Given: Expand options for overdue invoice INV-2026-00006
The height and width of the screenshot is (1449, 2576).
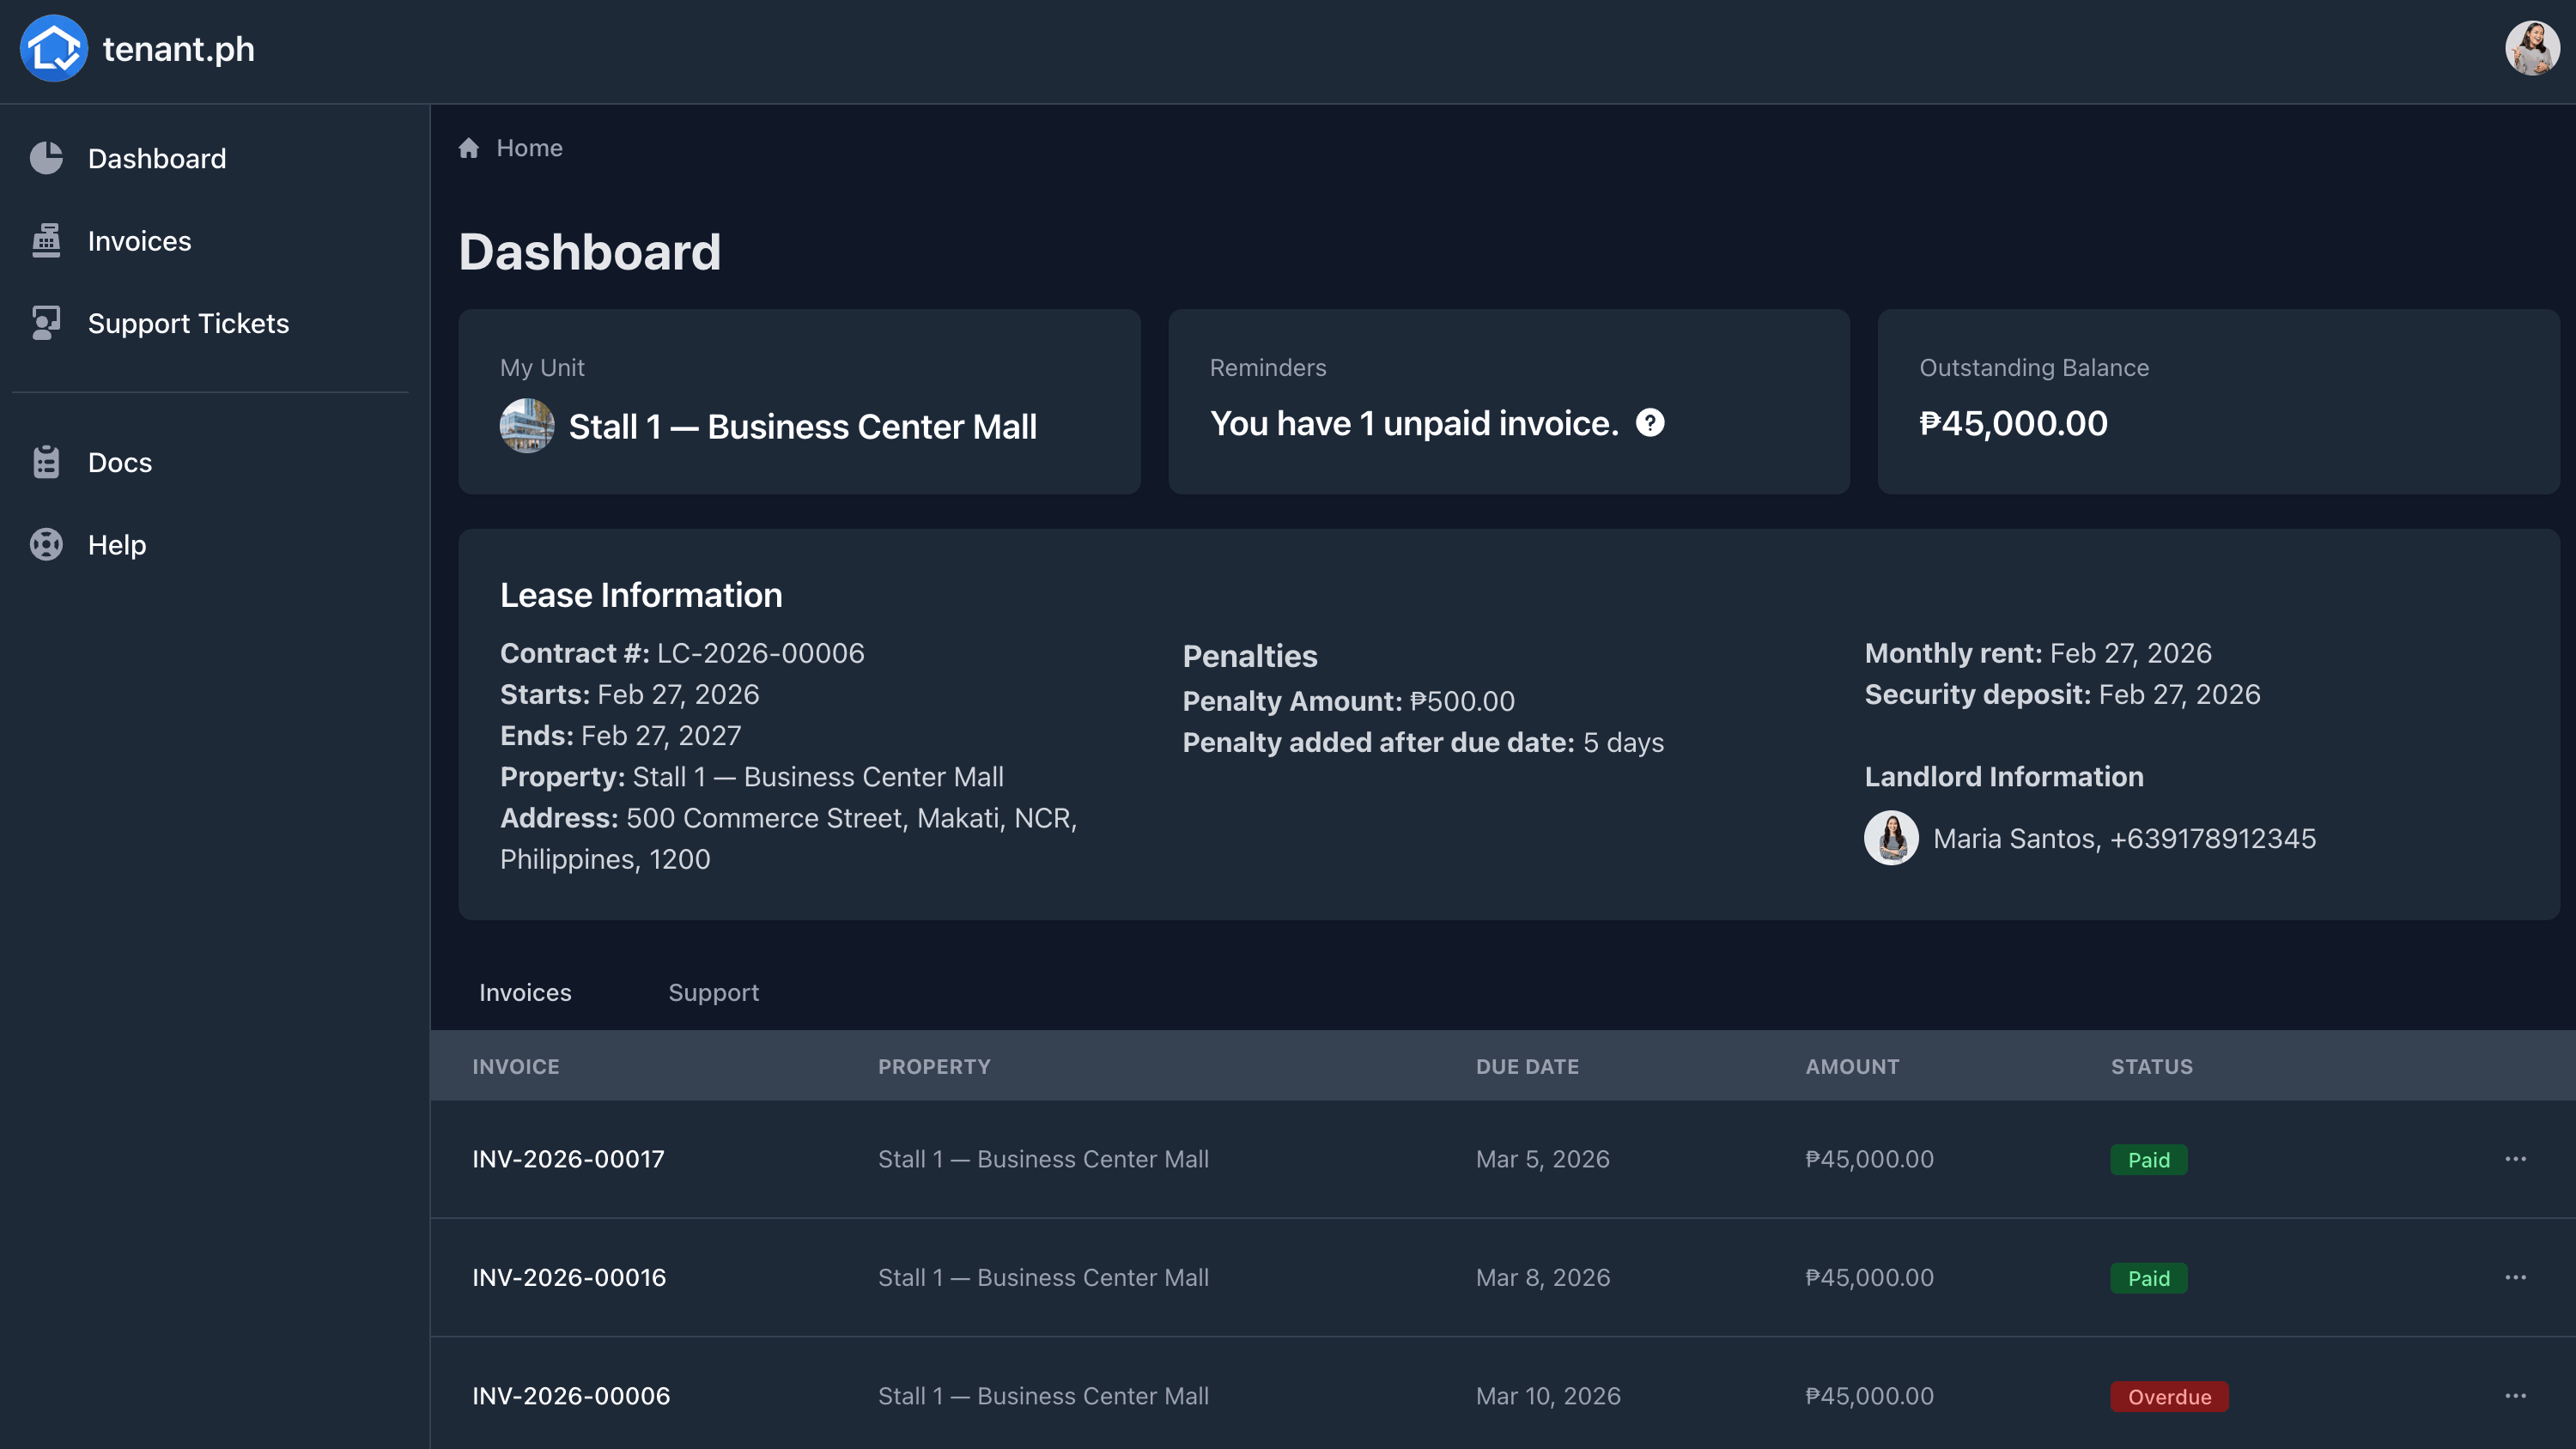Looking at the screenshot, I should (2515, 1396).
